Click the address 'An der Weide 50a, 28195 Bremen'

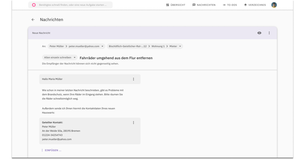61,131
